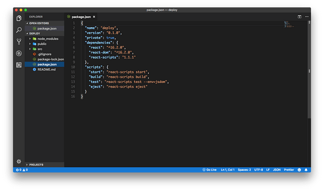Expand the node_modules folder arrow
Viewport: 324px width, 191px height.
click(x=30, y=39)
